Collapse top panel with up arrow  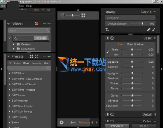78,10
